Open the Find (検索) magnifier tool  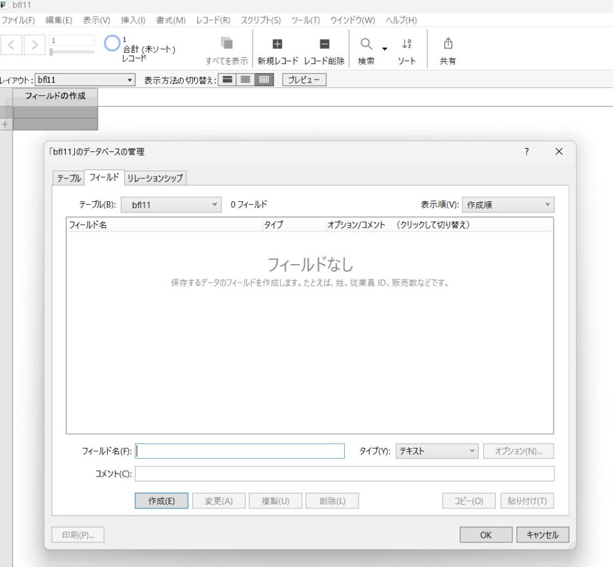coord(366,44)
